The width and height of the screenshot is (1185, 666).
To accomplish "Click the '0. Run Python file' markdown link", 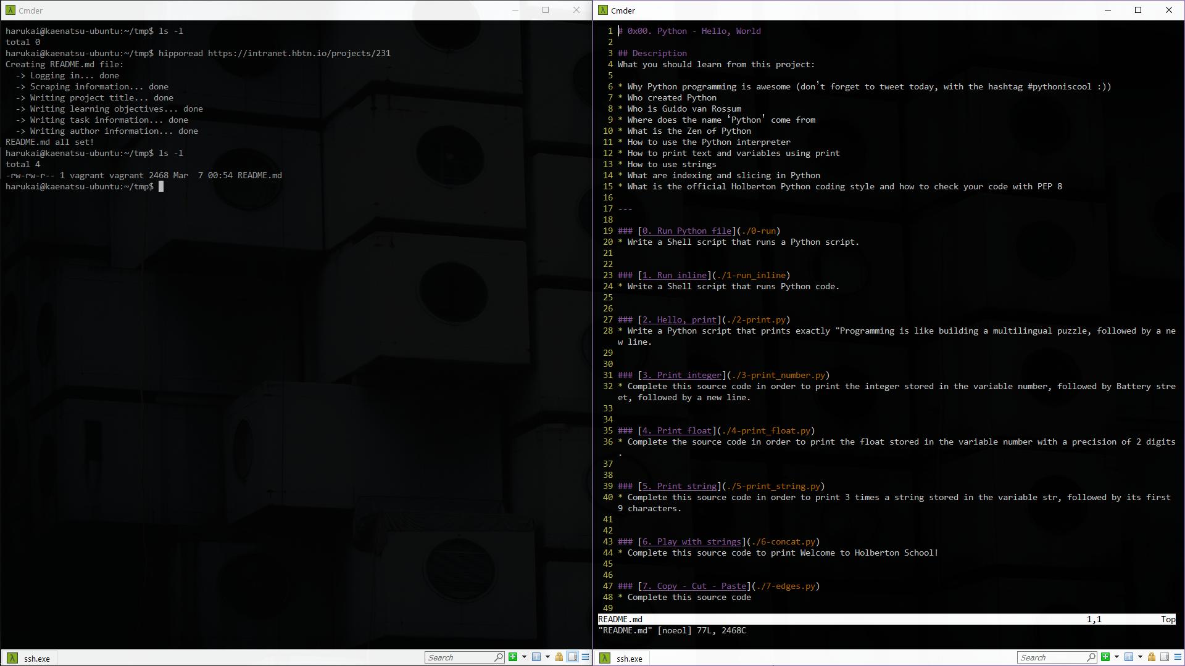I will (686, 231).
